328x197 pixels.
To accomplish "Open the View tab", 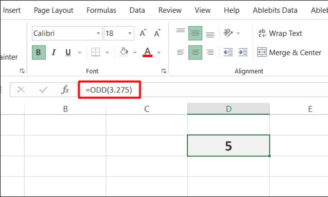I will (x=203, y=10).
